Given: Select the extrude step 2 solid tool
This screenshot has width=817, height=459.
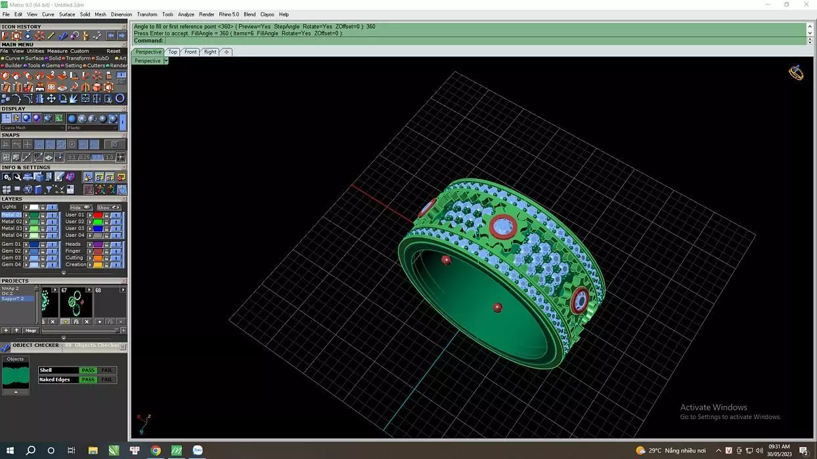Looking at the screenshot, I should point(51,75).
